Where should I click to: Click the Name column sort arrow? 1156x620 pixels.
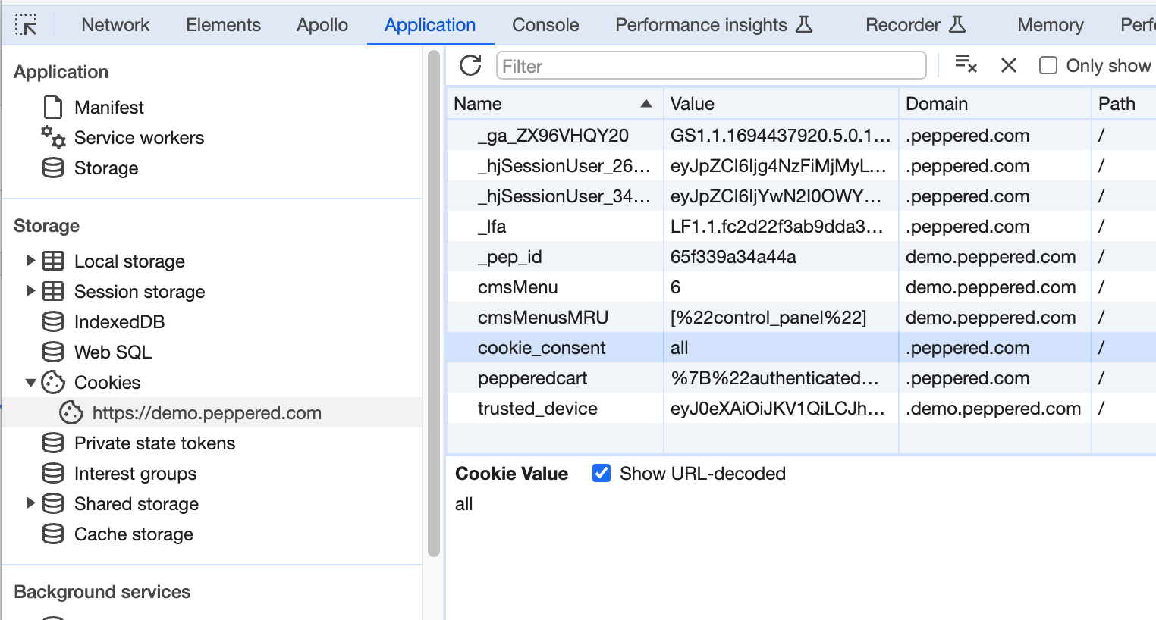pos(646,103)
